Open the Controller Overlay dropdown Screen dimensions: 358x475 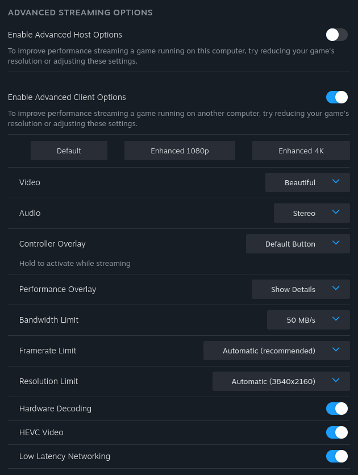pos(298,244)
